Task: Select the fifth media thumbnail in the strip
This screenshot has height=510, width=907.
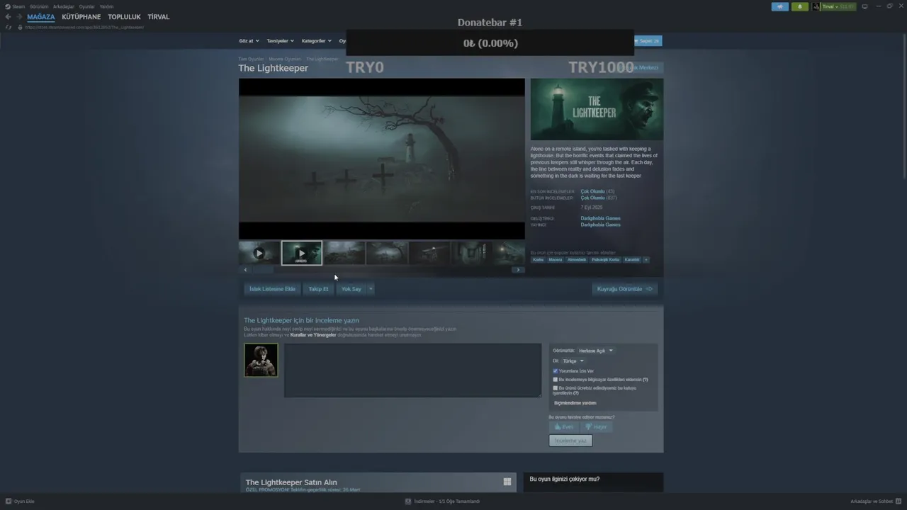Action: (429, 253)
